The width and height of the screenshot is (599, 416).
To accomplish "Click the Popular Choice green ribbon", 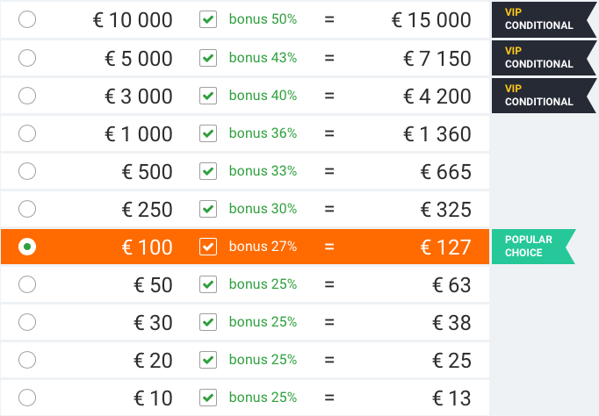I will point(533,247).
